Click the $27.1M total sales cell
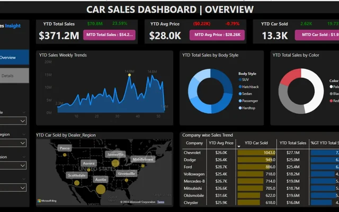Viewport: 339px width, 212px height. pyautogui.click(x=293, y=153)
